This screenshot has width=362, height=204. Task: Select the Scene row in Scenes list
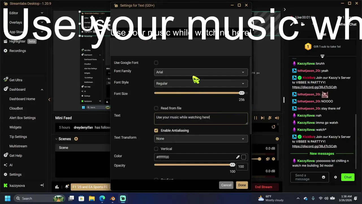(83, 148)
